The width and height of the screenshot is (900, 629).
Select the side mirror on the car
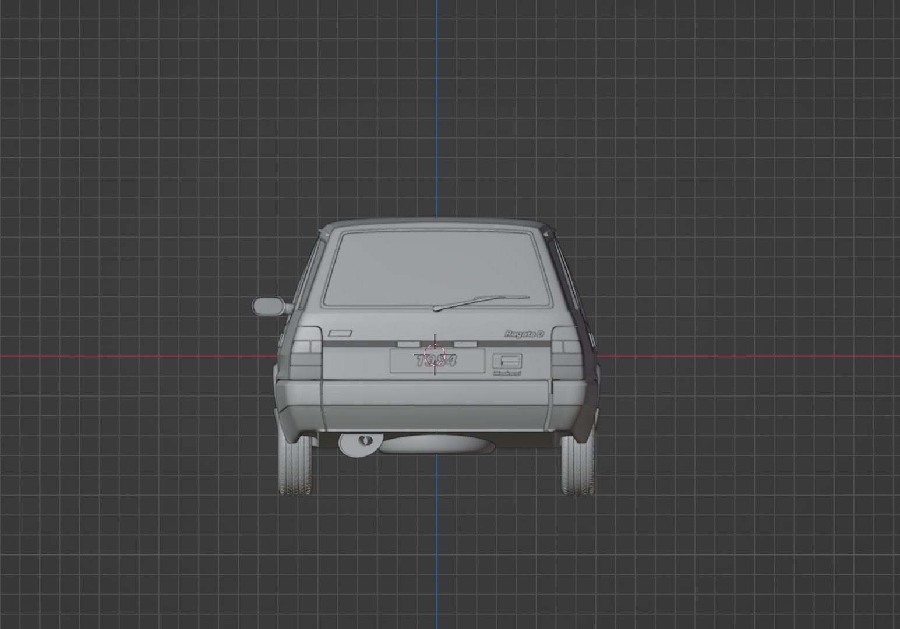[x=272, y=305]
